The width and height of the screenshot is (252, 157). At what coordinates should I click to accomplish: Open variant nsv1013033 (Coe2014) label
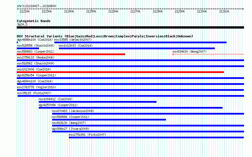click(x=76, y=46)
